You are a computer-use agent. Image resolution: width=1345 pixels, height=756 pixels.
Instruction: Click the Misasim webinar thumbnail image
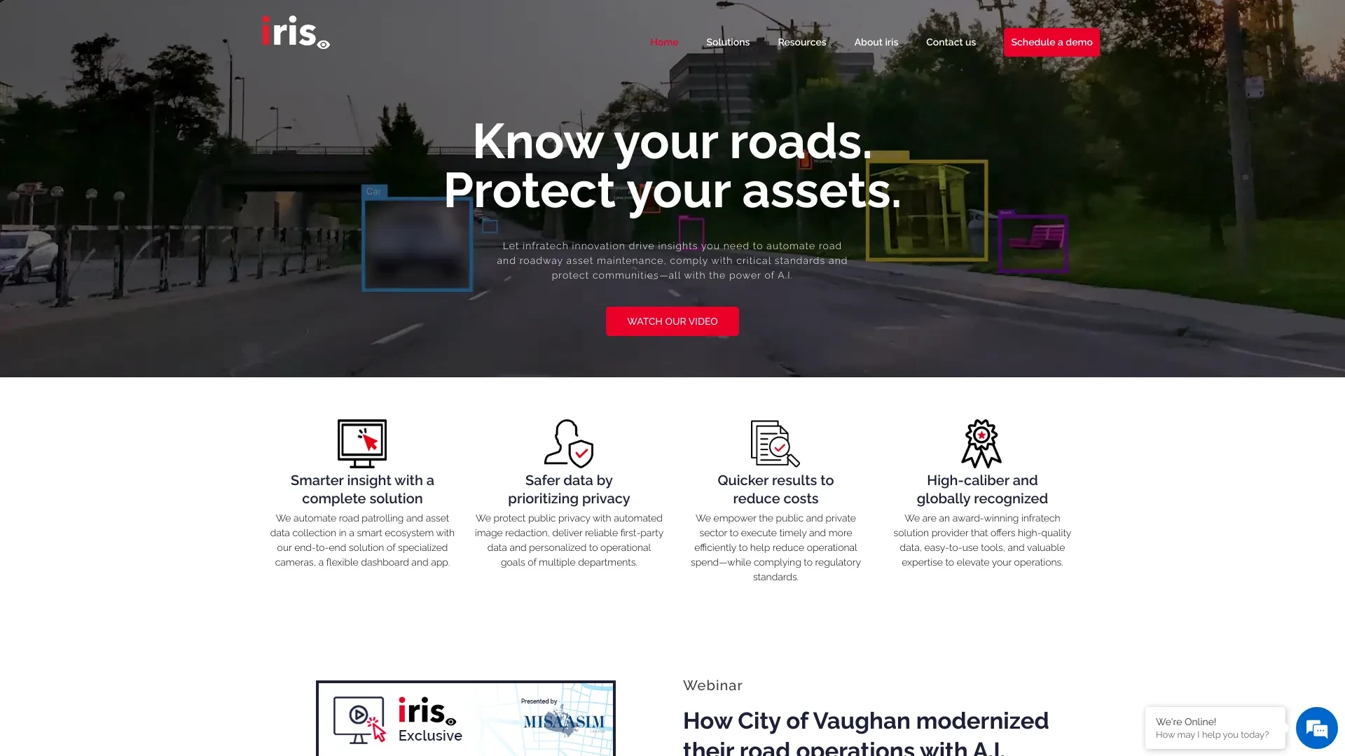click(464, 718)
